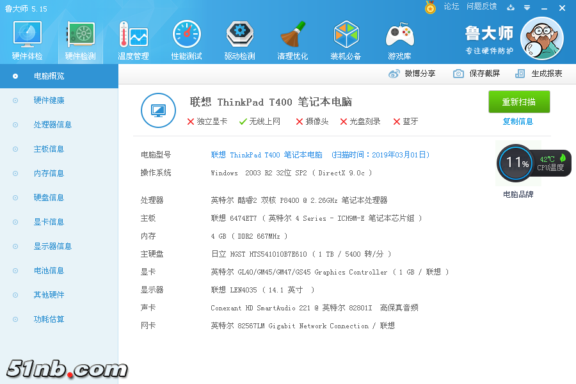Open the title bar dropdown menu arrow

point(527,8)
